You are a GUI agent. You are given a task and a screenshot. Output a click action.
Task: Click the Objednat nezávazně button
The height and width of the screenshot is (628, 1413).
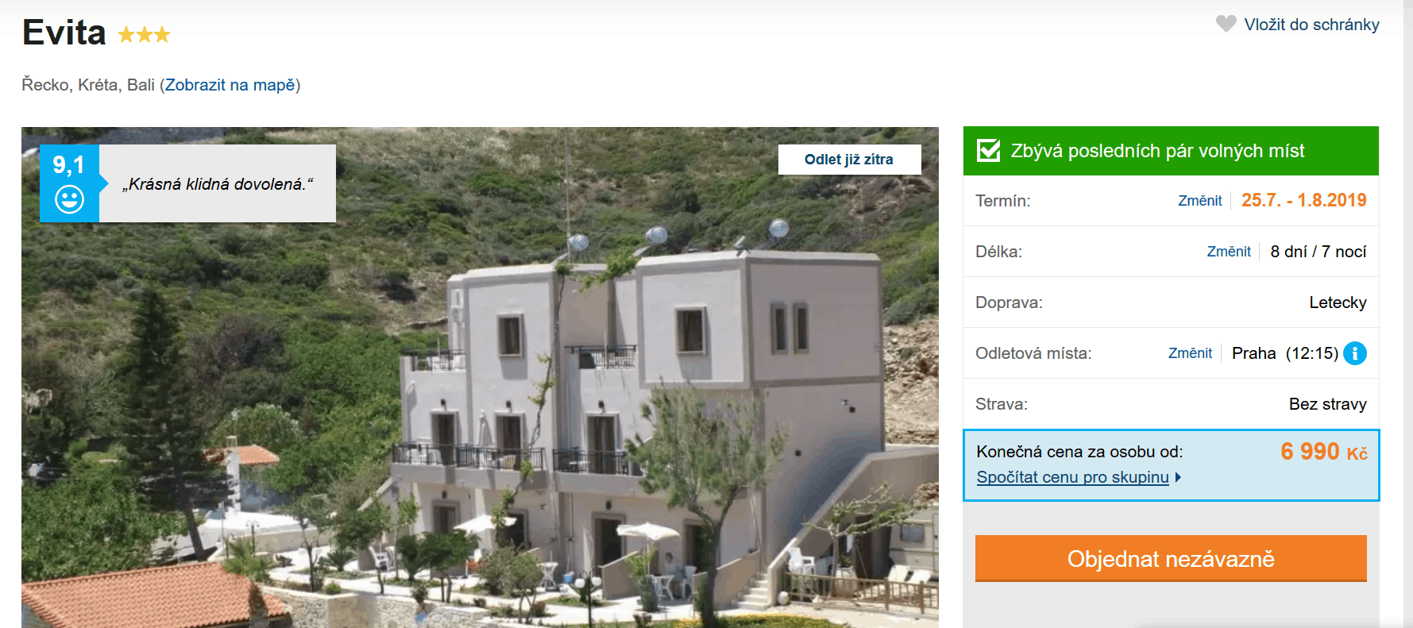1171,558
